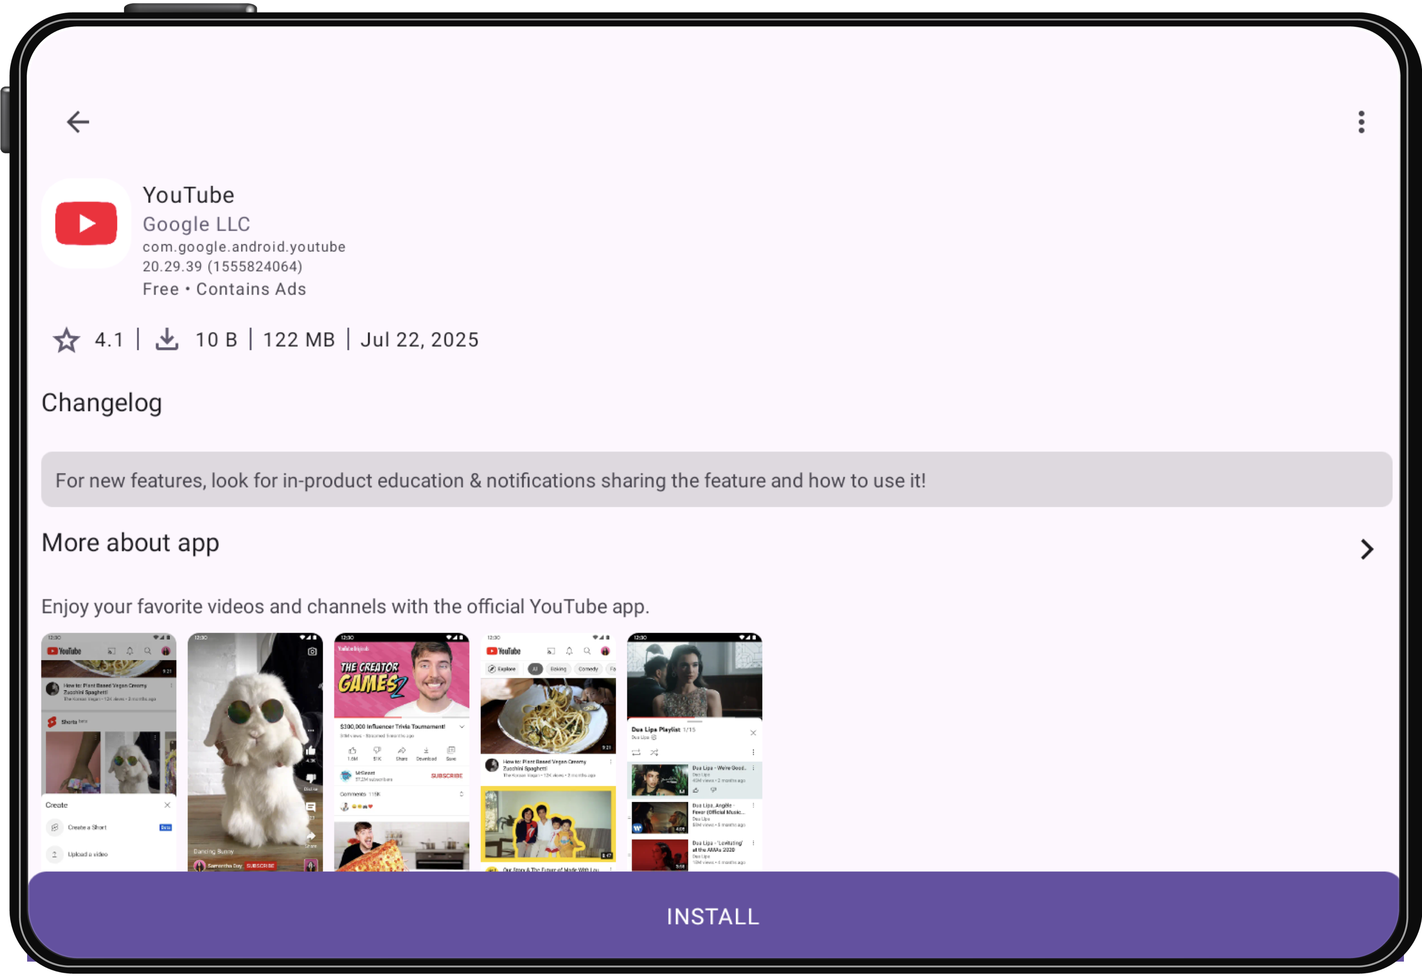Go back using the back arrow
The width and height of the screenshot is (1422, 977).
78,122
